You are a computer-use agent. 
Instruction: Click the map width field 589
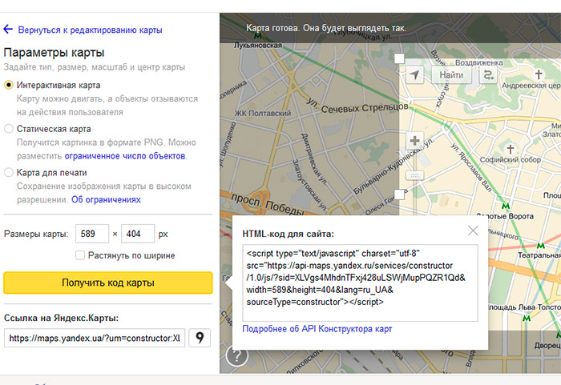click(92, 234)
